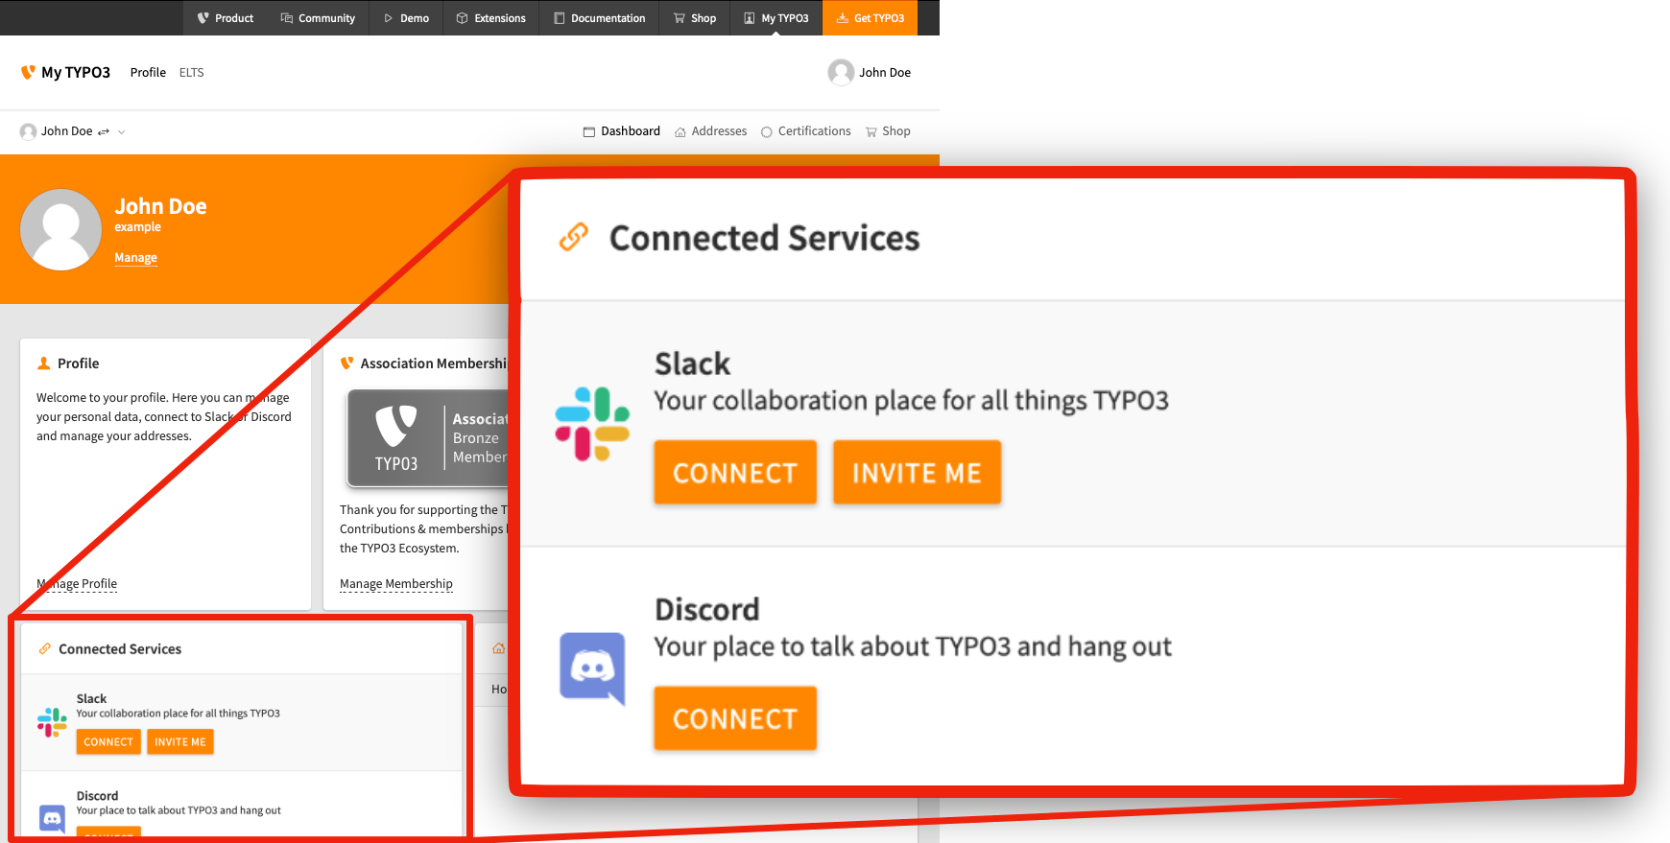This screenshot has height=843, width=1670.
Task: Select the My TYPO3 top bar item
Action: 776,18
